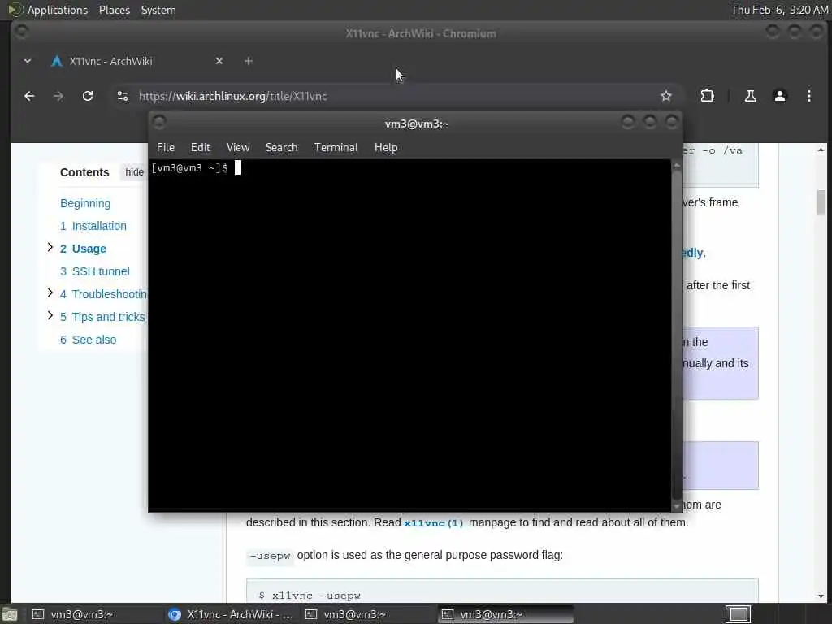Viewport: 832px width, 624px height.
Task: Click the show desktop icon in bottom panel
Action: [x=9, y=614]
